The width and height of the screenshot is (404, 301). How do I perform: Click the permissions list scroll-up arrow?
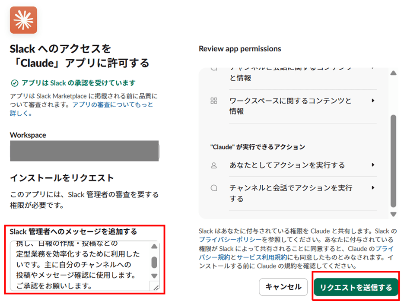click(394, 73)
